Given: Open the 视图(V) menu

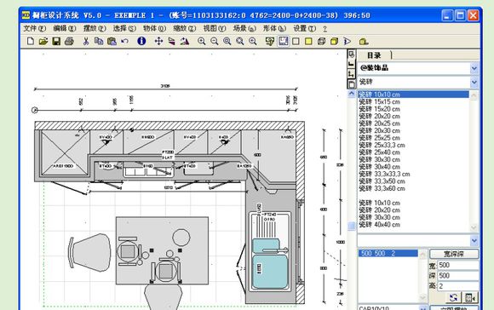Looking at the screenshot, I should [215, 28].
